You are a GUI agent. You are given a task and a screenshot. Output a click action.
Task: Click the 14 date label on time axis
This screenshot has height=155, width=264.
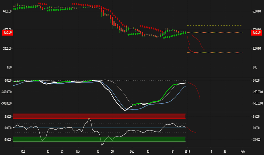tap(211, 152)
